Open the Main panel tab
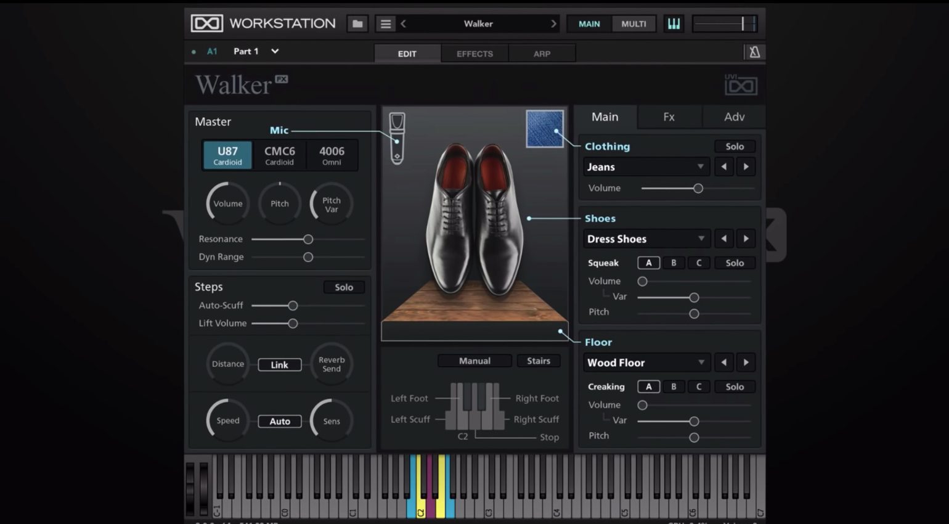This screenshot has width=949, height=524. point(605,117)
